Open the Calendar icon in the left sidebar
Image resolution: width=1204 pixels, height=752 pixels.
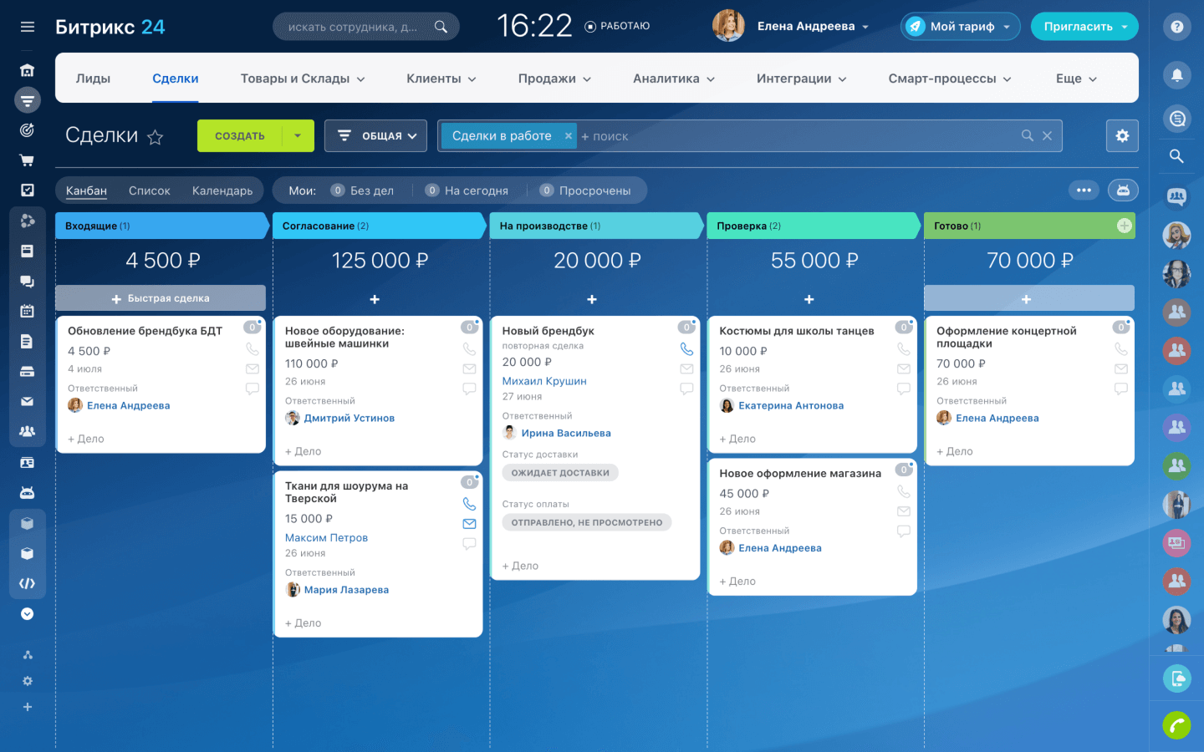[28, 310]
